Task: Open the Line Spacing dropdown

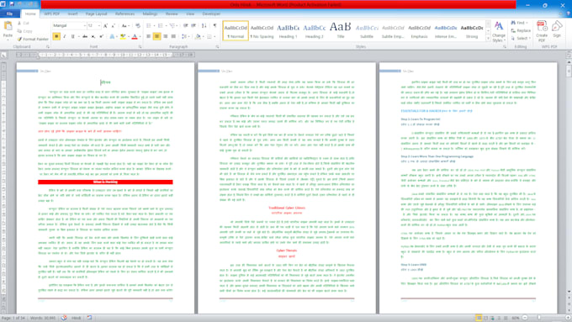Action: [185, 36]
